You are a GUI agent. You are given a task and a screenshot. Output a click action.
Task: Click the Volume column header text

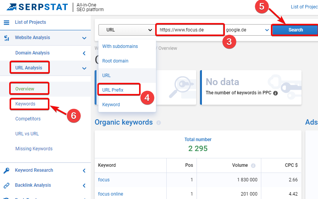tap(240, 165)
